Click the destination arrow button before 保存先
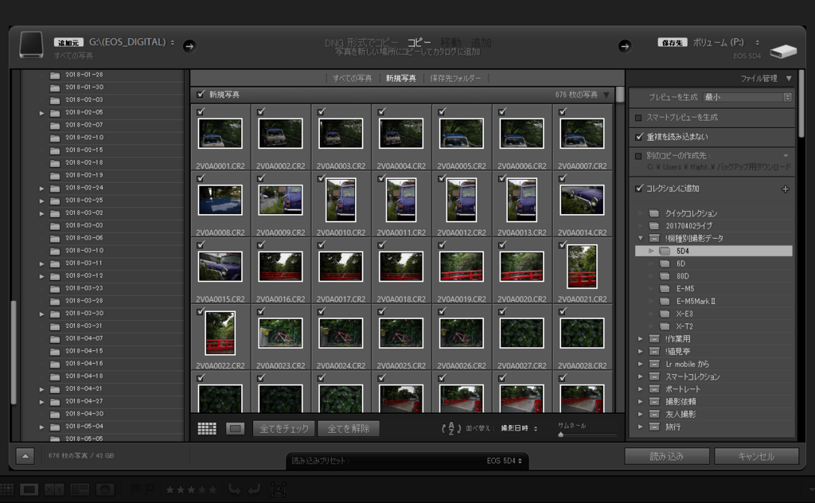The image size is (815, 503). click(x=625, y=46)
